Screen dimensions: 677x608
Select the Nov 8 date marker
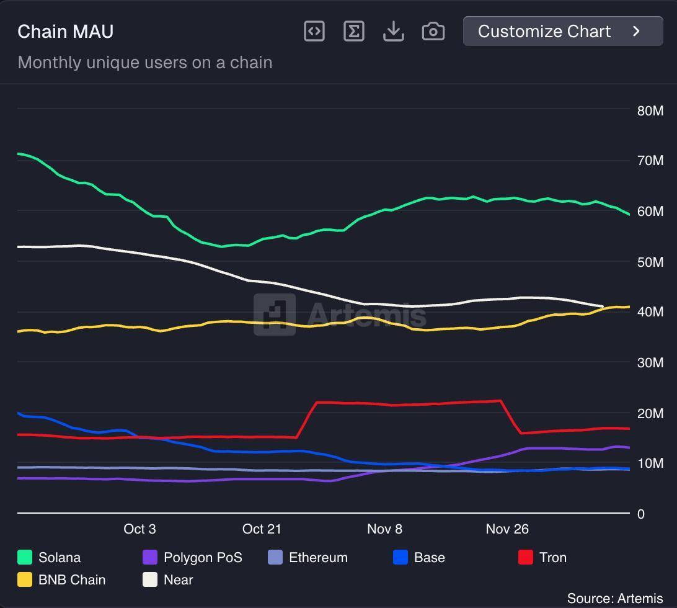(x=384, y=529)
